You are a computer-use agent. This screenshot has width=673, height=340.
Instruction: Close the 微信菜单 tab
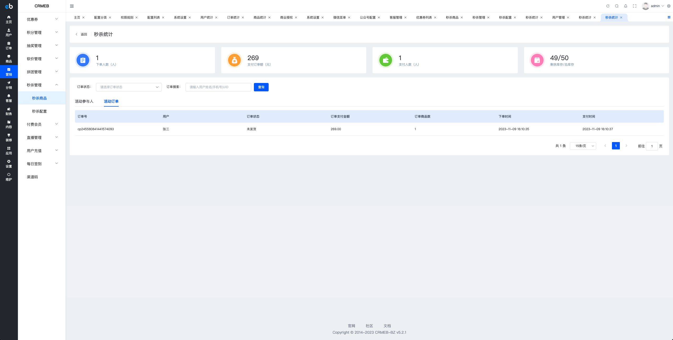pos(349,18)
